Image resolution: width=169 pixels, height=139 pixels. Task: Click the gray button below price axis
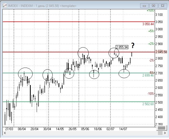[x=161, y=129]
